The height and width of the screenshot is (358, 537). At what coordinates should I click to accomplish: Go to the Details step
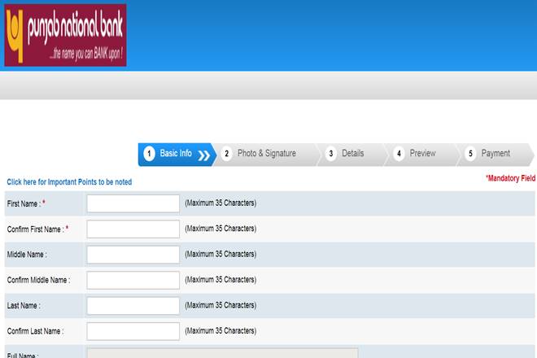pyautogui.click(x=352, y=154)
